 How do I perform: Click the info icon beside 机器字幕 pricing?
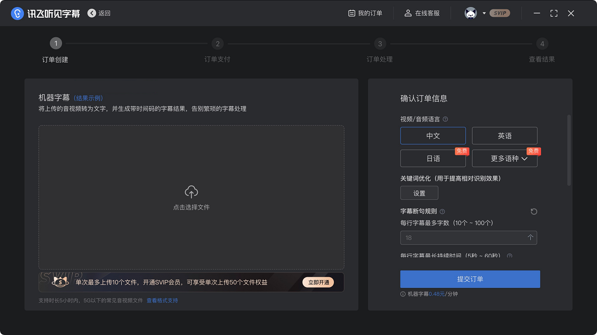pyautogui.click(x=403, y=294)
